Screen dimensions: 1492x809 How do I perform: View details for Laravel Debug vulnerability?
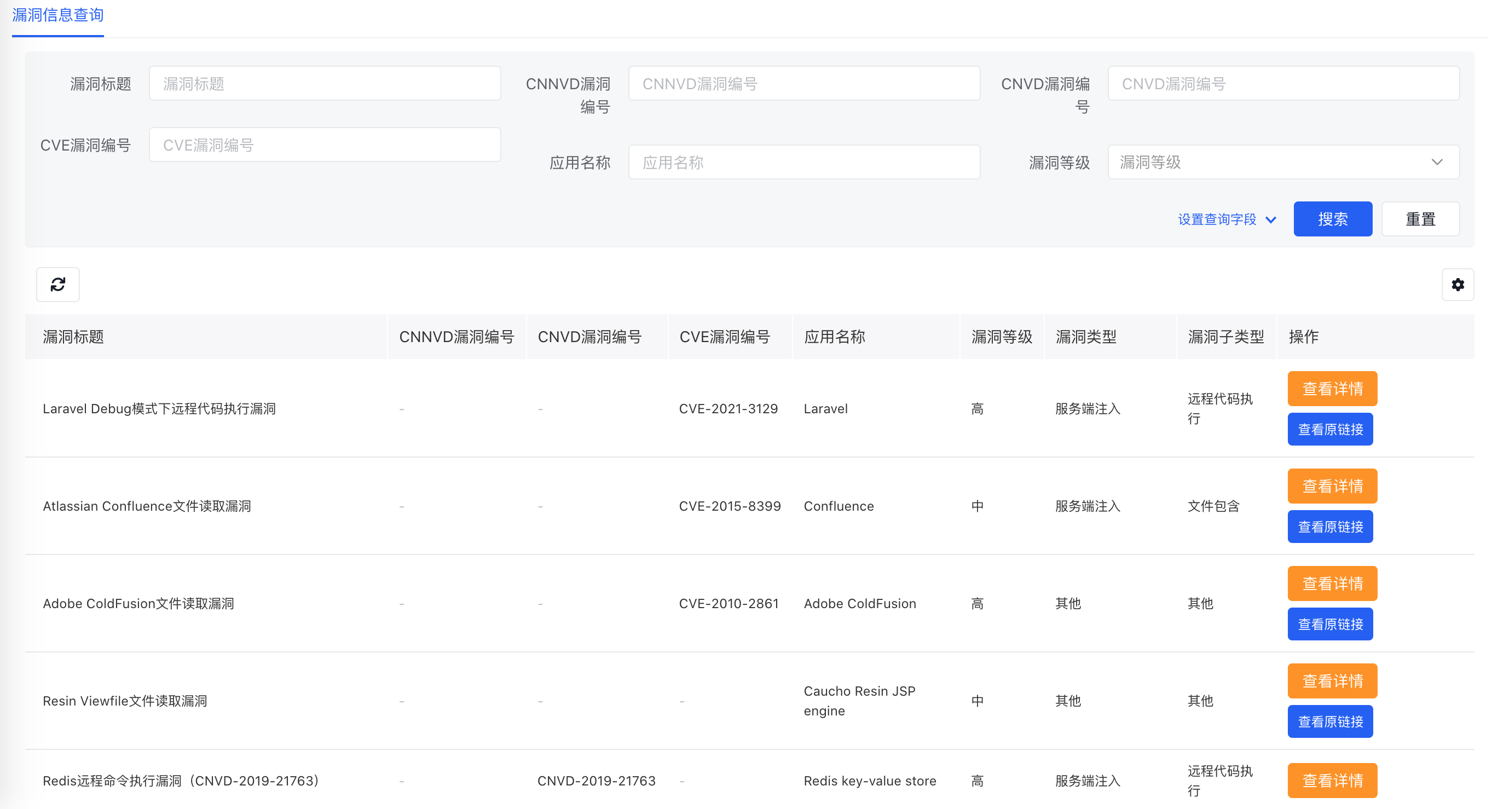click(x=1332, y=389)
